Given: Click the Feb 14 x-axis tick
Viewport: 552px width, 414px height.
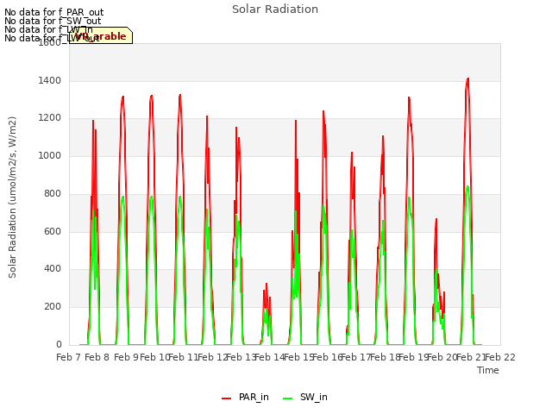Looking at the screenshot, I should pos(270,357).
